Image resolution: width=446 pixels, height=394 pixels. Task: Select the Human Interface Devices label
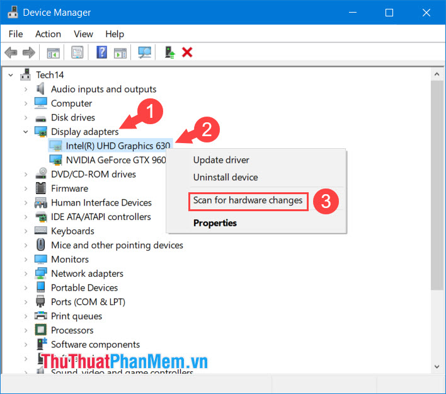[101, 203]
